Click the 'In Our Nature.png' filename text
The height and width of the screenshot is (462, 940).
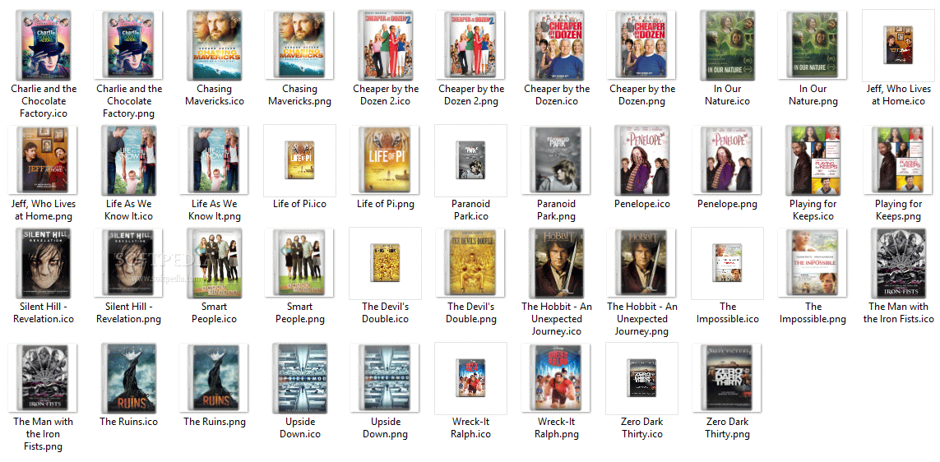pyautogui.click(x=812, y=95)
